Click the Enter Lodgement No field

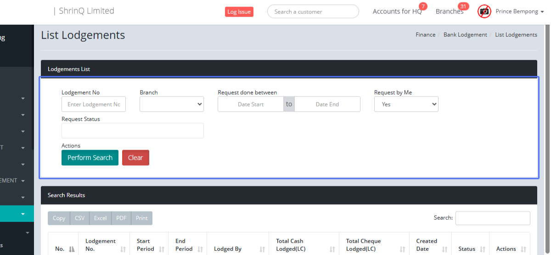coord(94,104)
